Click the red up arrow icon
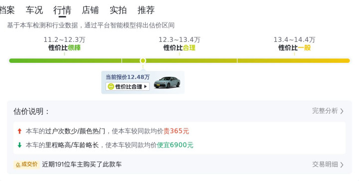359x181 pixels. (x=19, y=131)
